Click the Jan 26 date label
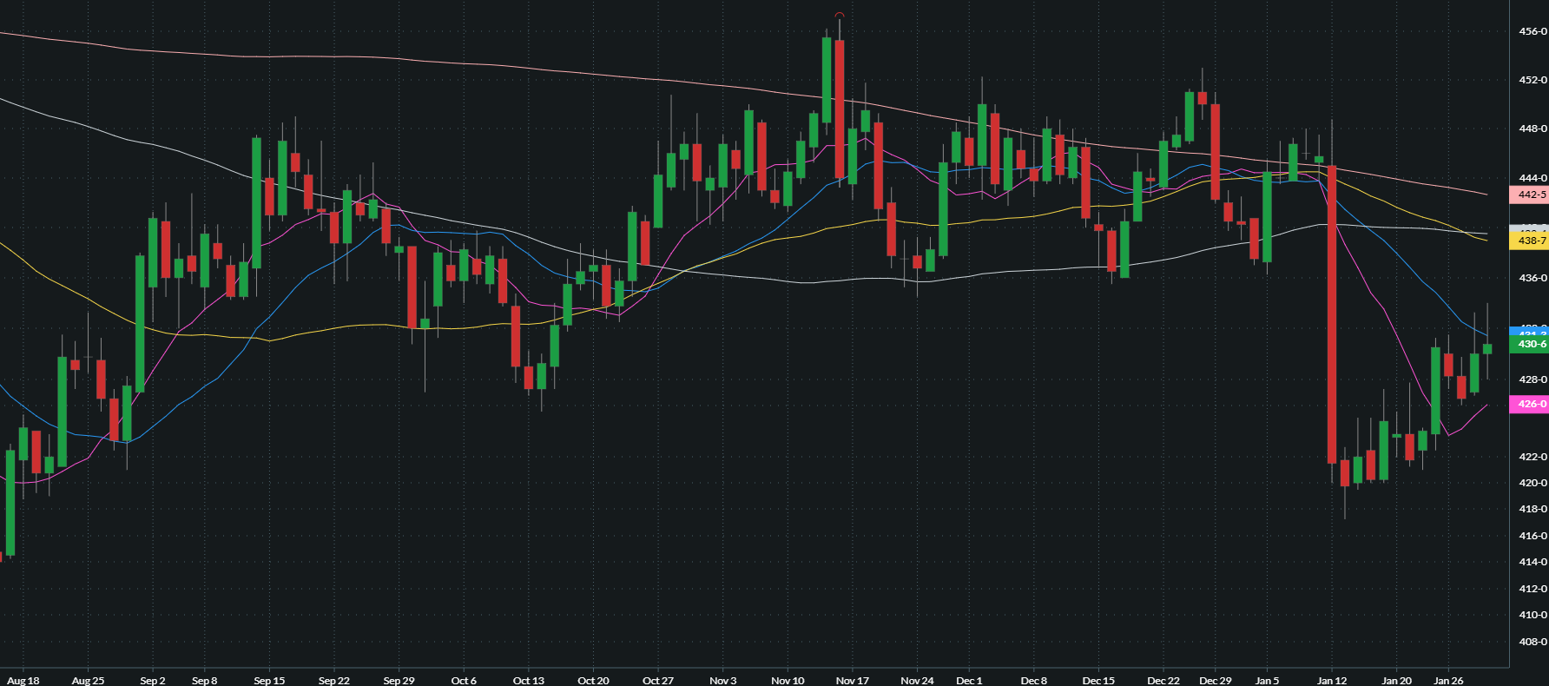The width and height of the screenshot is (1549, 686). [1447, 680]
